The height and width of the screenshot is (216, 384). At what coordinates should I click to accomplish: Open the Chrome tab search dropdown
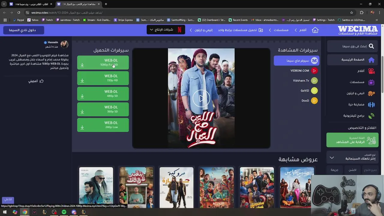click(x=4, y=4)
